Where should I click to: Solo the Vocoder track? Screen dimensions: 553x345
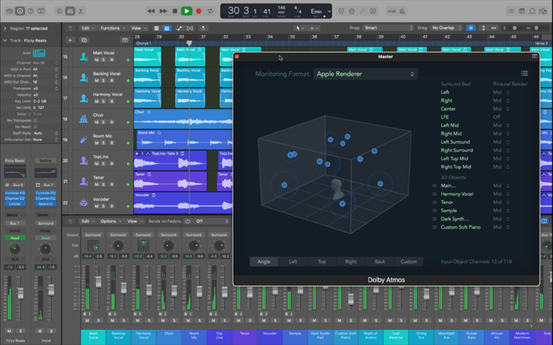[103, 206]
